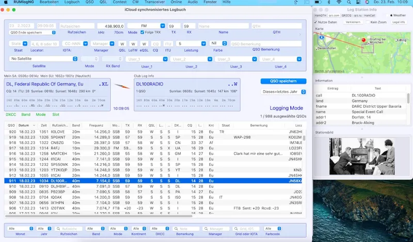Switch to the QRZCQ tab
This screenshot has width=413, height=242.
coord(346,15)
